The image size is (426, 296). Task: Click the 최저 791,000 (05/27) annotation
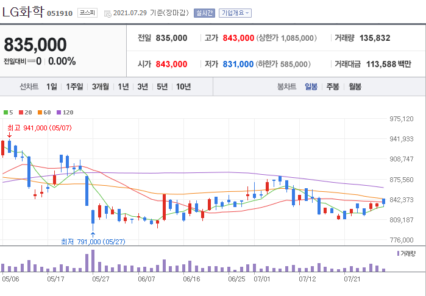click(93, 242)
